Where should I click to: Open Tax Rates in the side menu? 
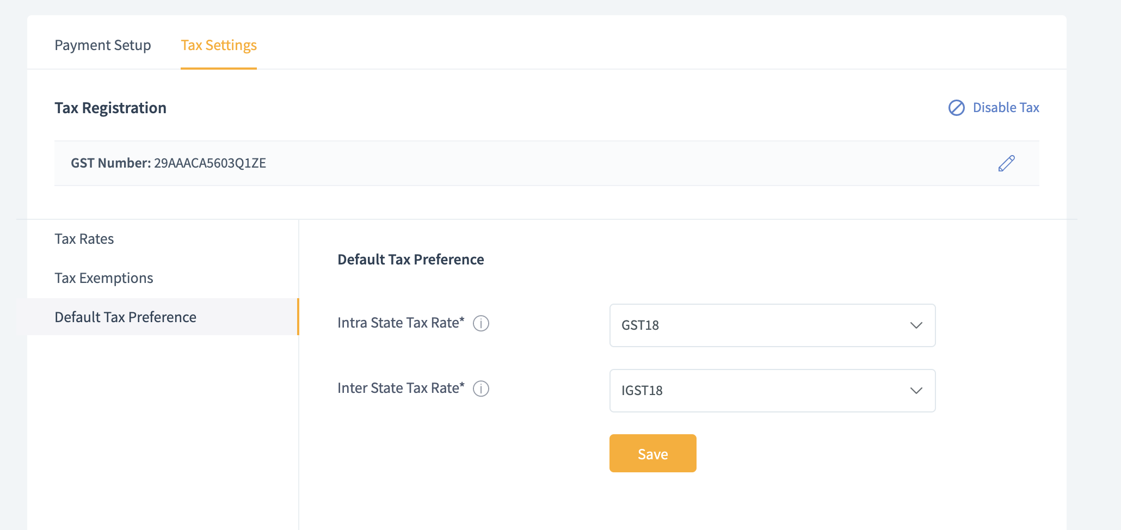pos(84,239)
